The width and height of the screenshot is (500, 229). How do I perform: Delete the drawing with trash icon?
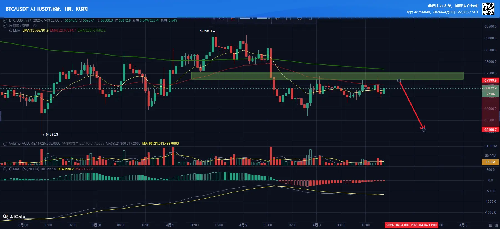(x=310, y=19)
